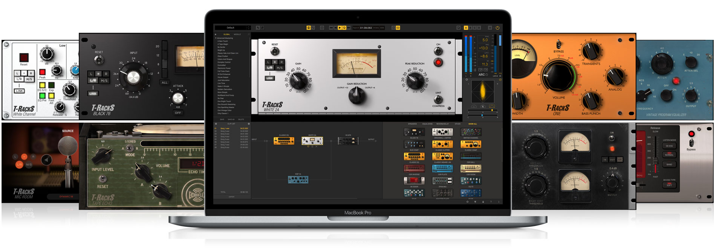Click the VC-670 module in signal chain
The image size is (716, 252).
point(348,141)
